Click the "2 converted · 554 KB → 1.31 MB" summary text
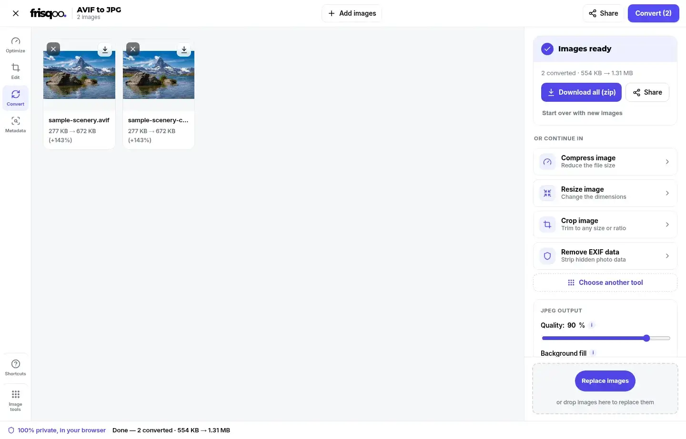Screen dimensions: 686x439 click(x=587, y=73)
